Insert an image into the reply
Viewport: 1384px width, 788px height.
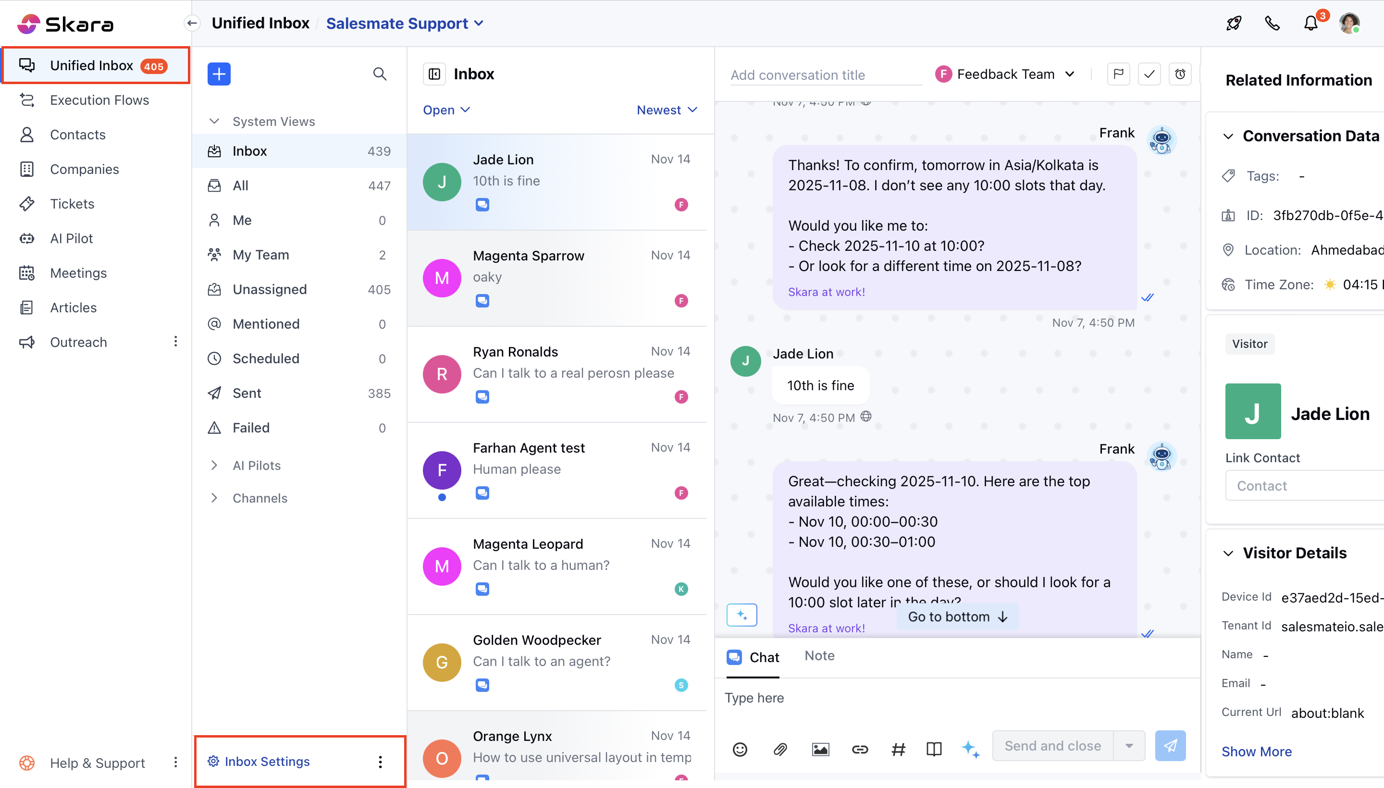pos(820,749)
